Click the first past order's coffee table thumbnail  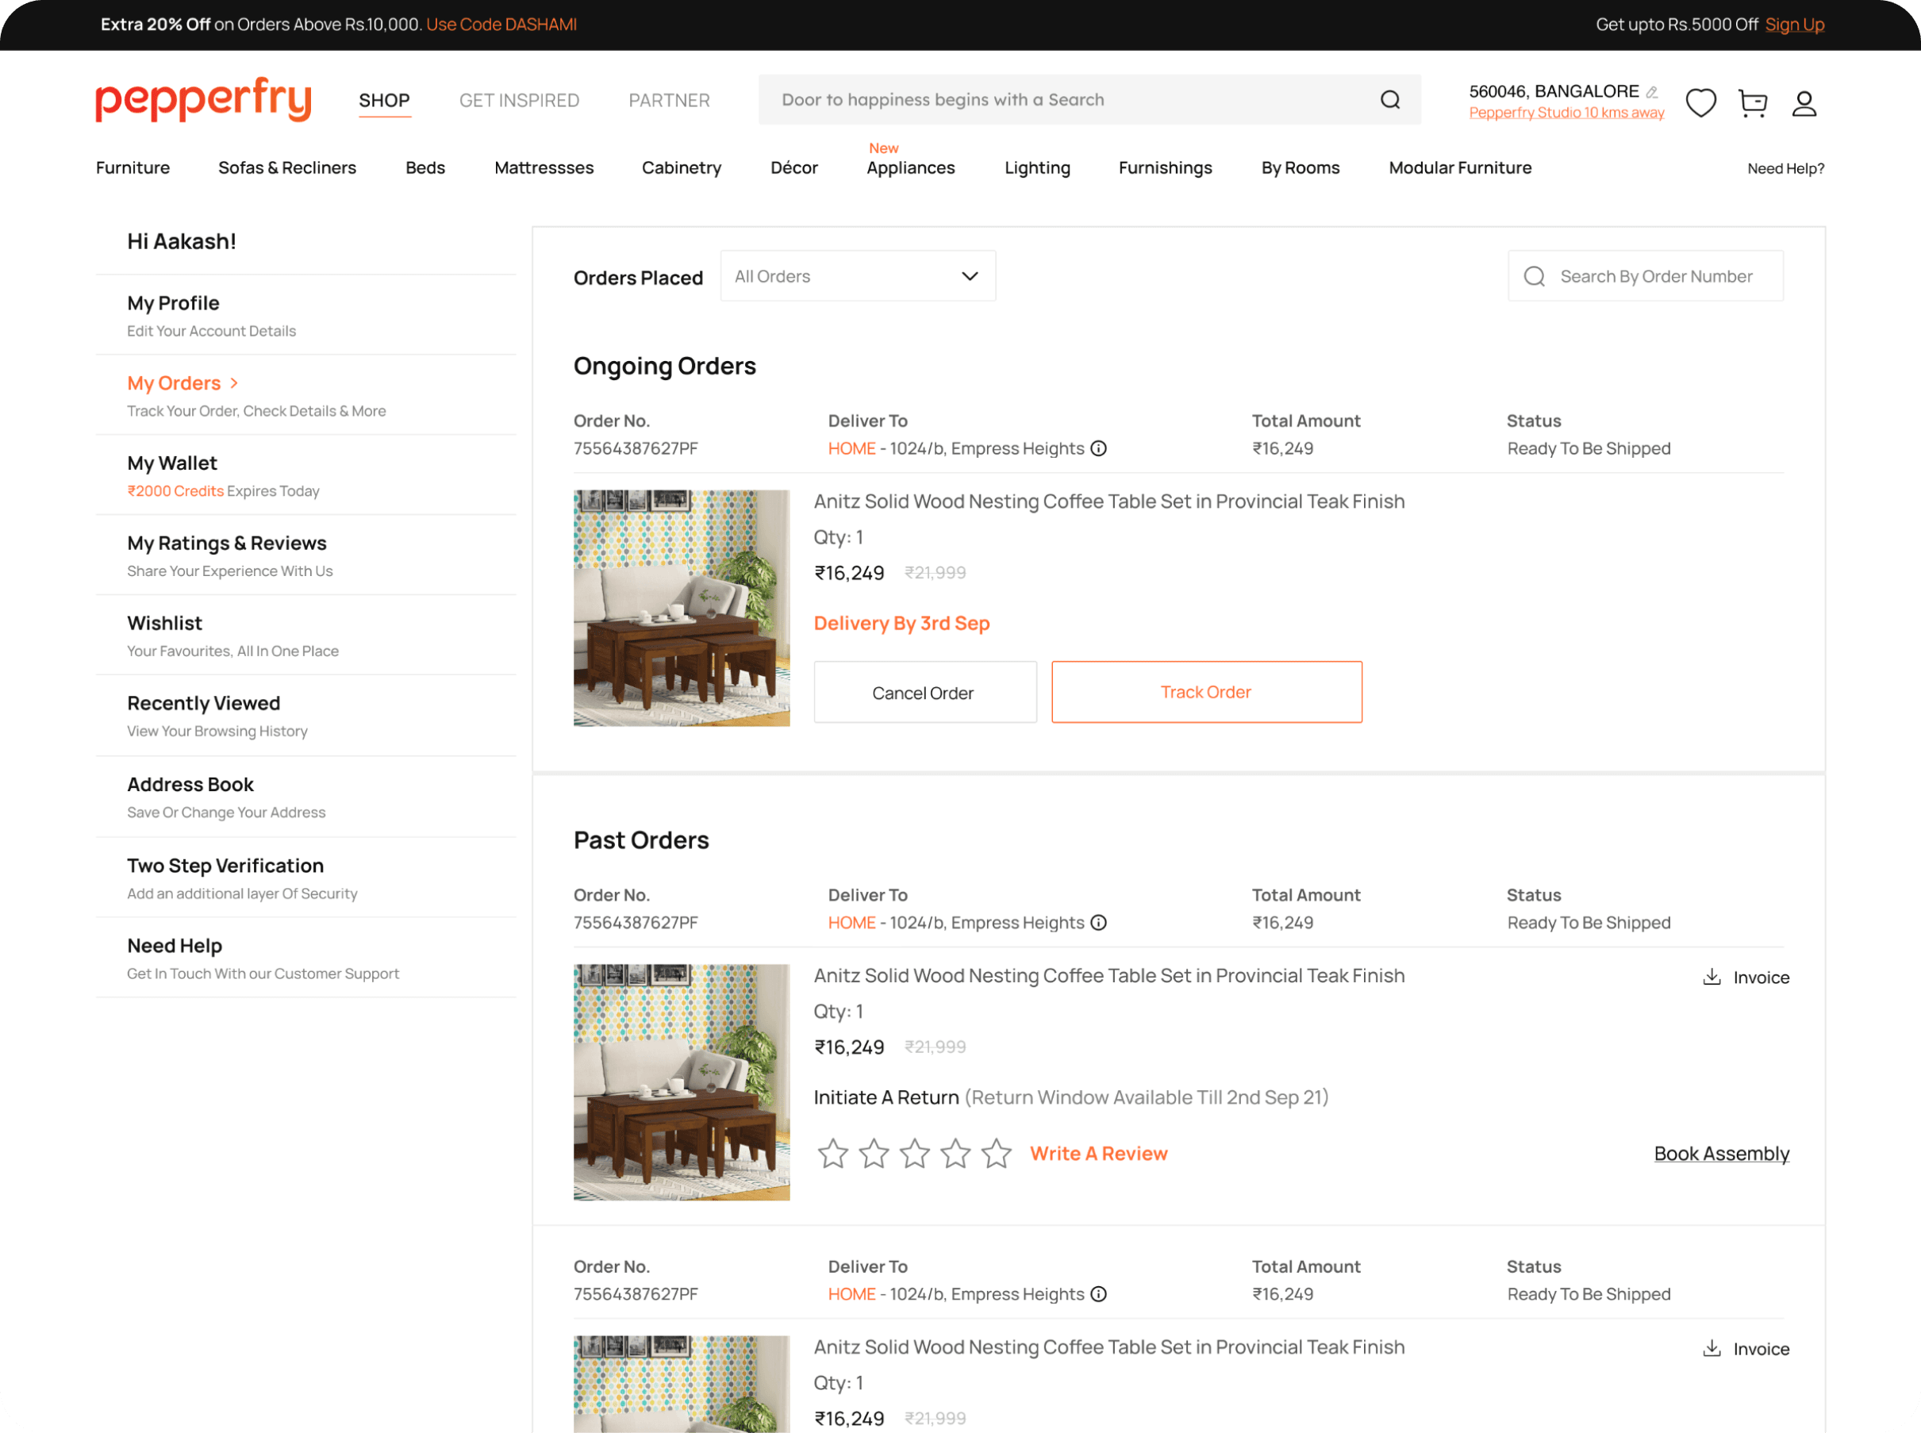681,1081
